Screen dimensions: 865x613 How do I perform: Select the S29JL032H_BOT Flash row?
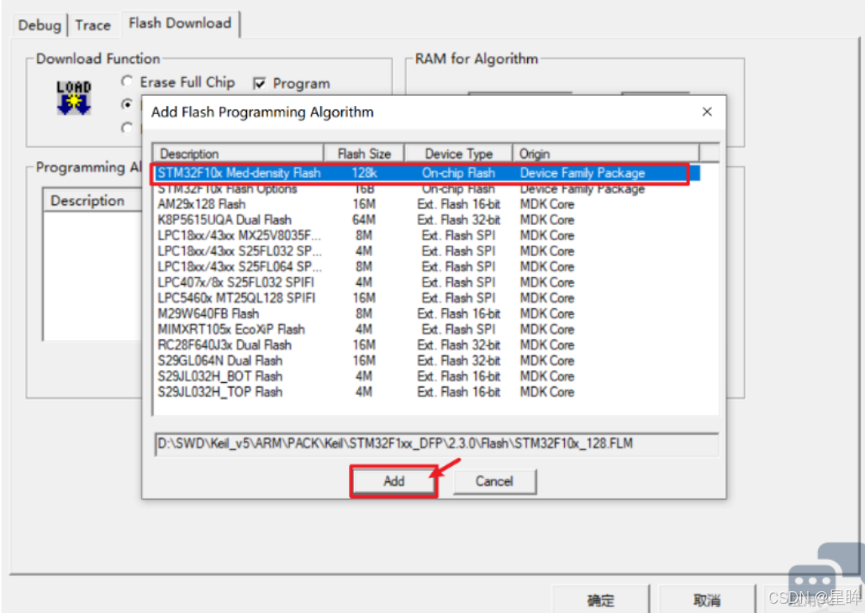(x=428, y=376)
